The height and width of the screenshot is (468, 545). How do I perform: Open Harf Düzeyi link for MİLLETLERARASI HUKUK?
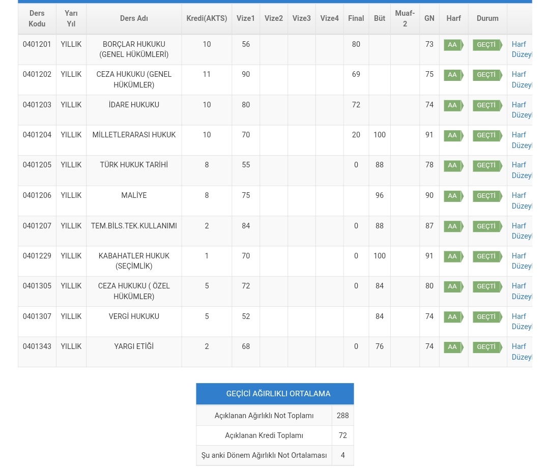click(522, 140)
